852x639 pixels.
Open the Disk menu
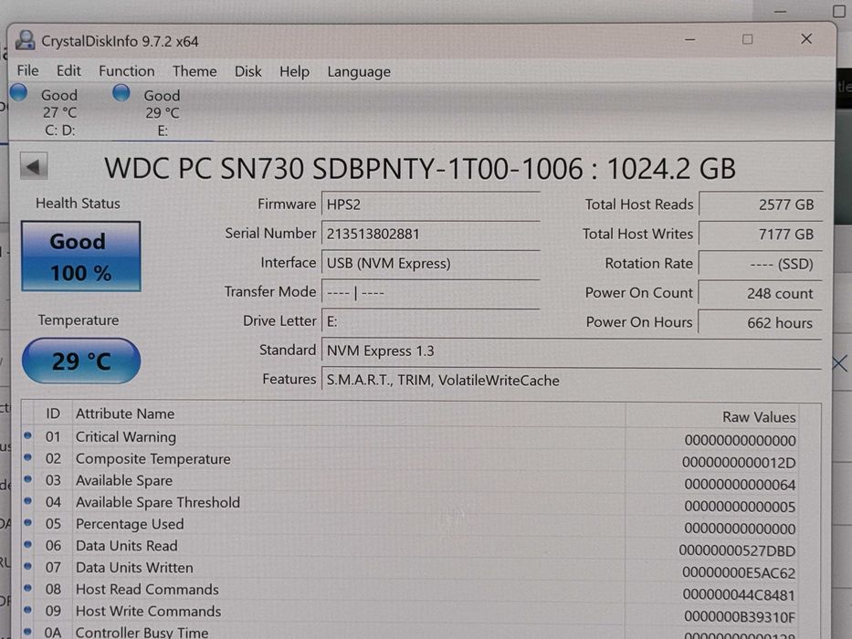[x=247, y=71]
